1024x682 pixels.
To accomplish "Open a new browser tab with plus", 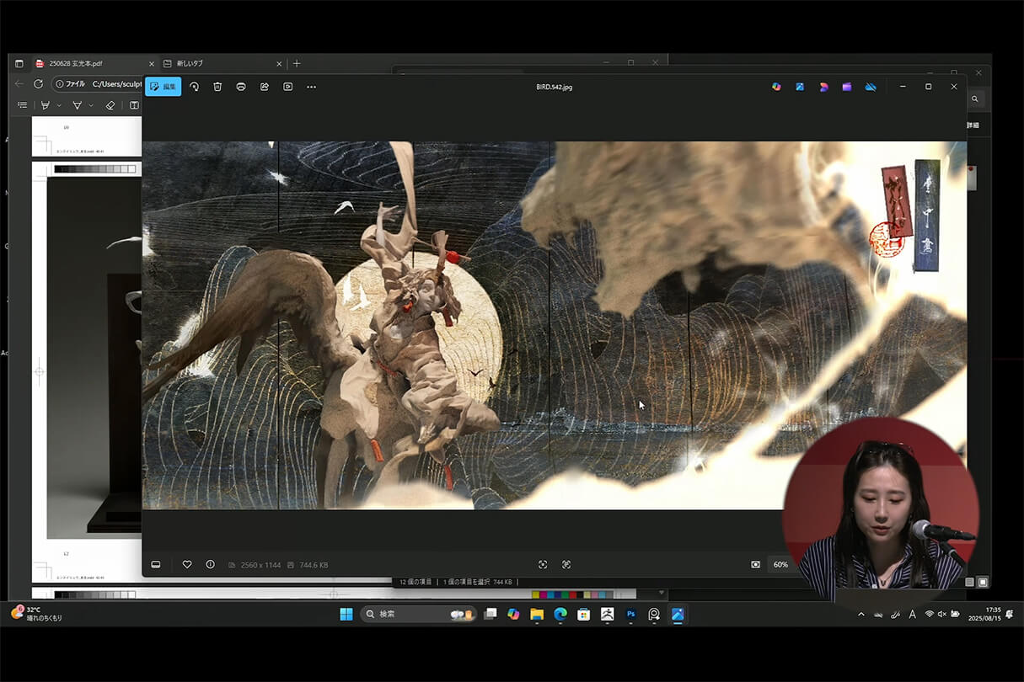I will [x=297, y=63].
